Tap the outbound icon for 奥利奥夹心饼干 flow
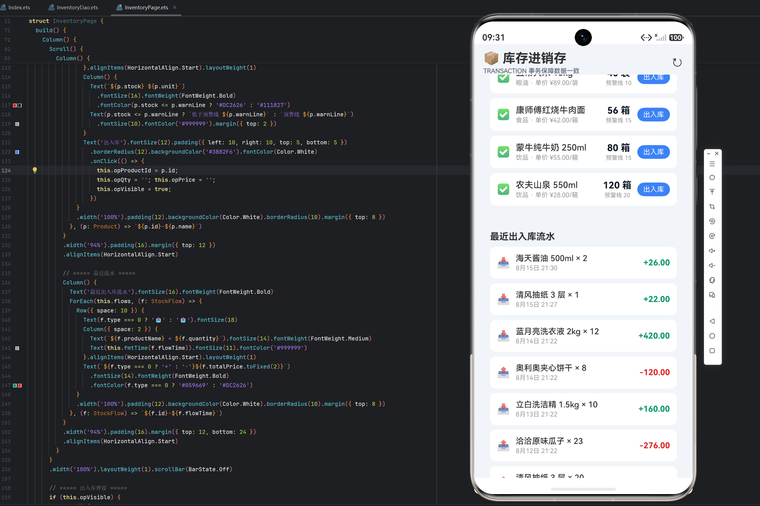The width and height of the screenshot is (760, 506). pos(503,372)
